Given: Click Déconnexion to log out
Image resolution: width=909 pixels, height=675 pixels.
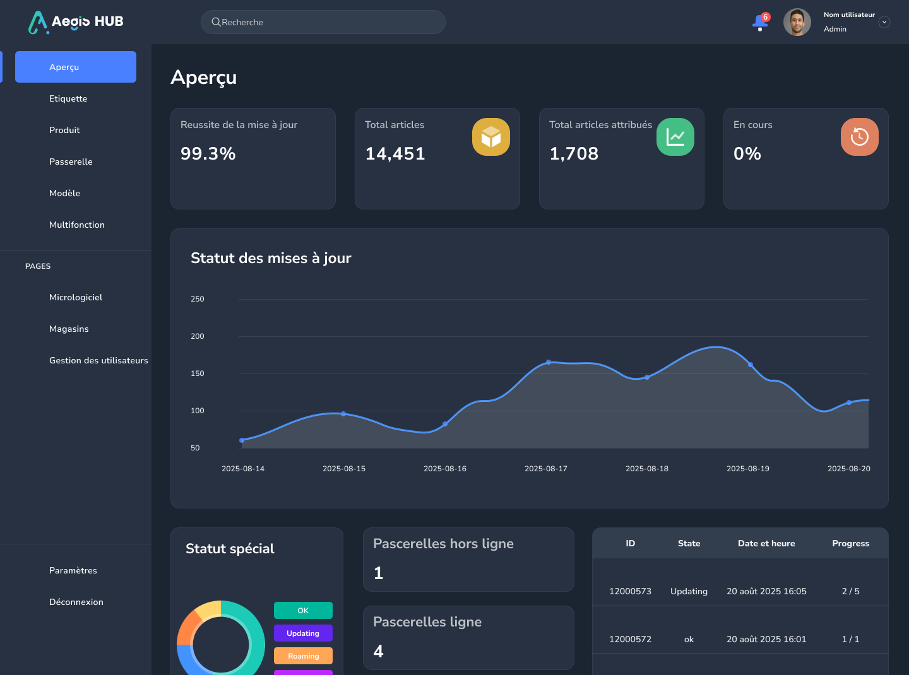Looking at the screenshot, I should 76,602.
